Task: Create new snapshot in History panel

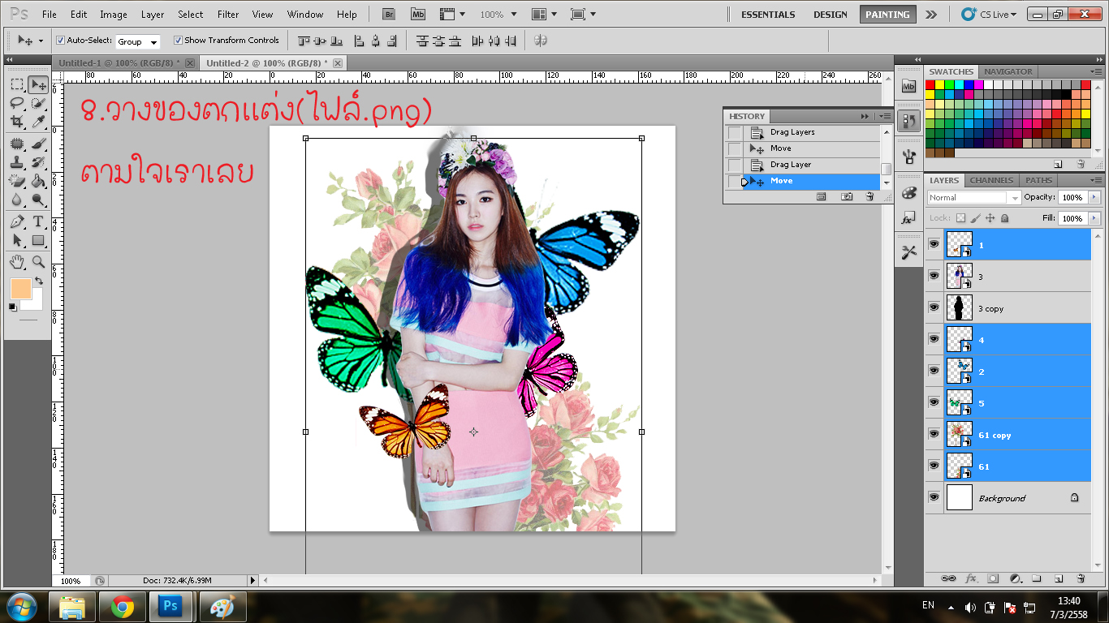Action: [x=847, y=196]
